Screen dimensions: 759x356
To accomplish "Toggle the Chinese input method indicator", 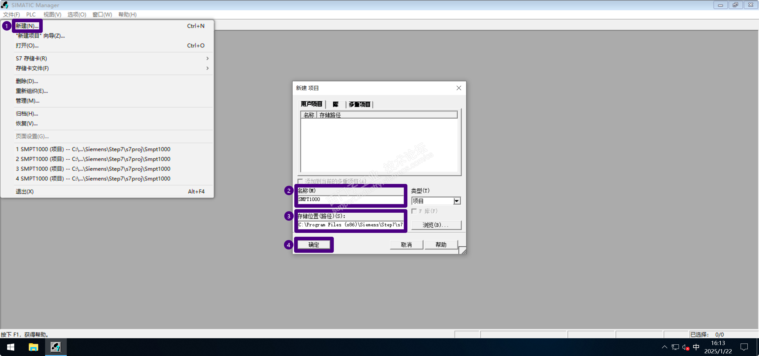I will pos(696,347).
